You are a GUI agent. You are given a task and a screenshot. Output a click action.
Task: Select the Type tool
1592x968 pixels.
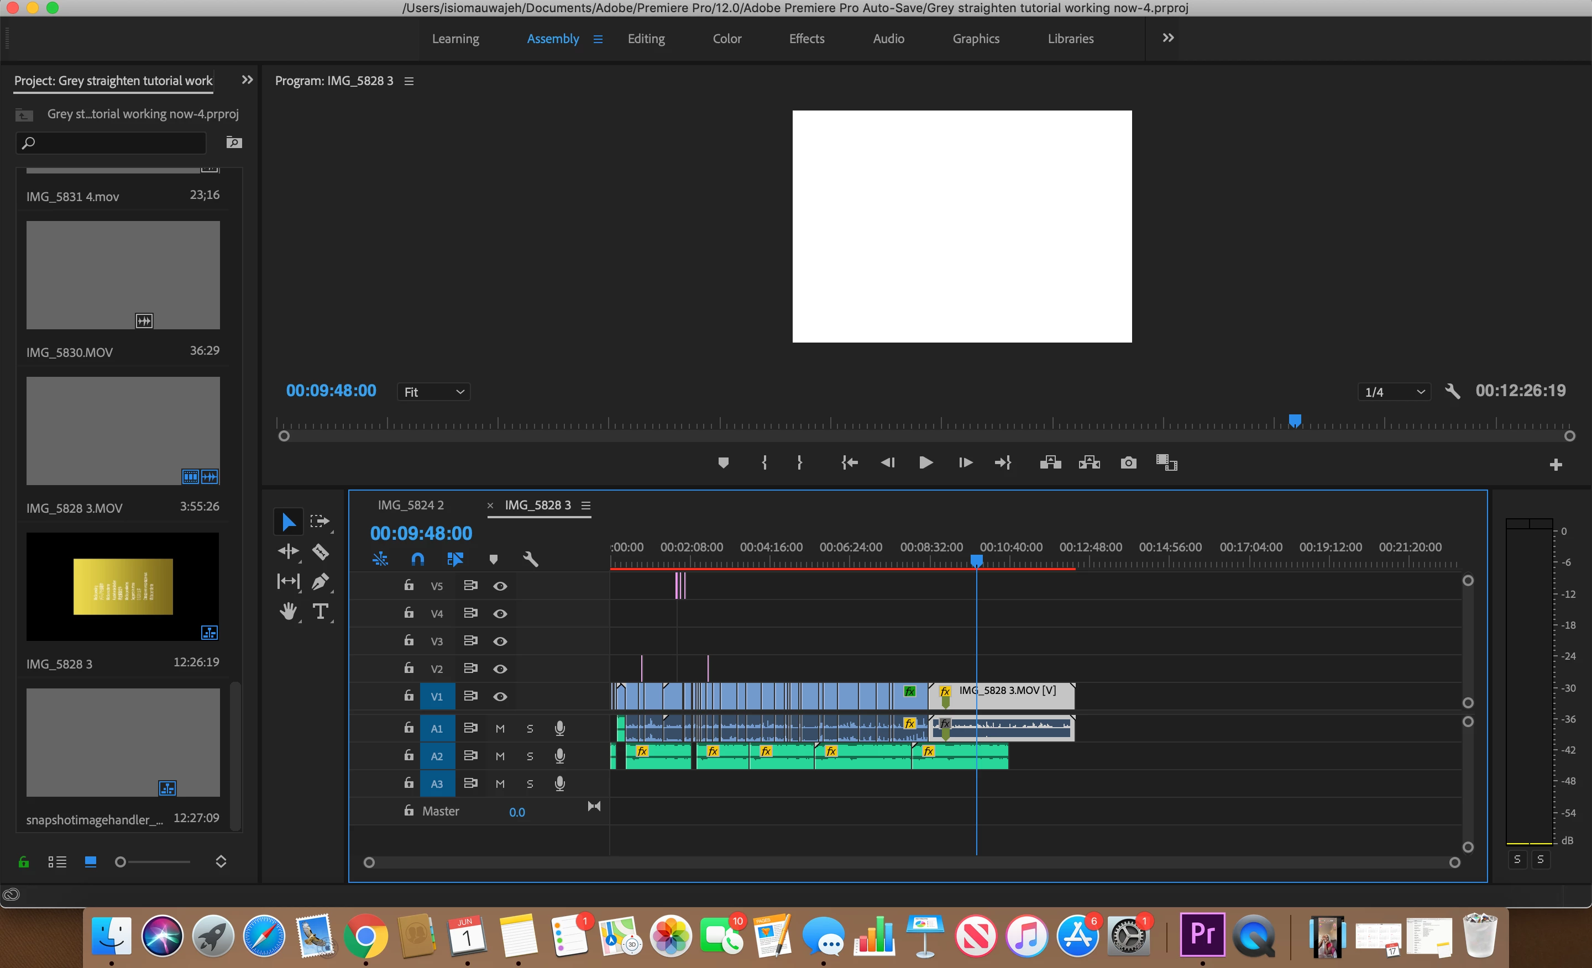pyautogui.click(x=321, y=611)
